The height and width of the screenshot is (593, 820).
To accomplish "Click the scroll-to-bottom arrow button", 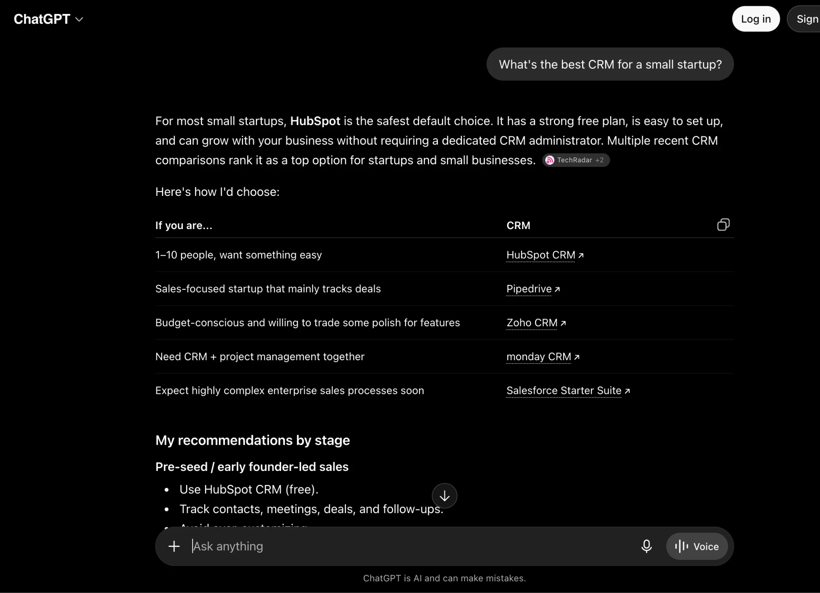I will [444, 496].
